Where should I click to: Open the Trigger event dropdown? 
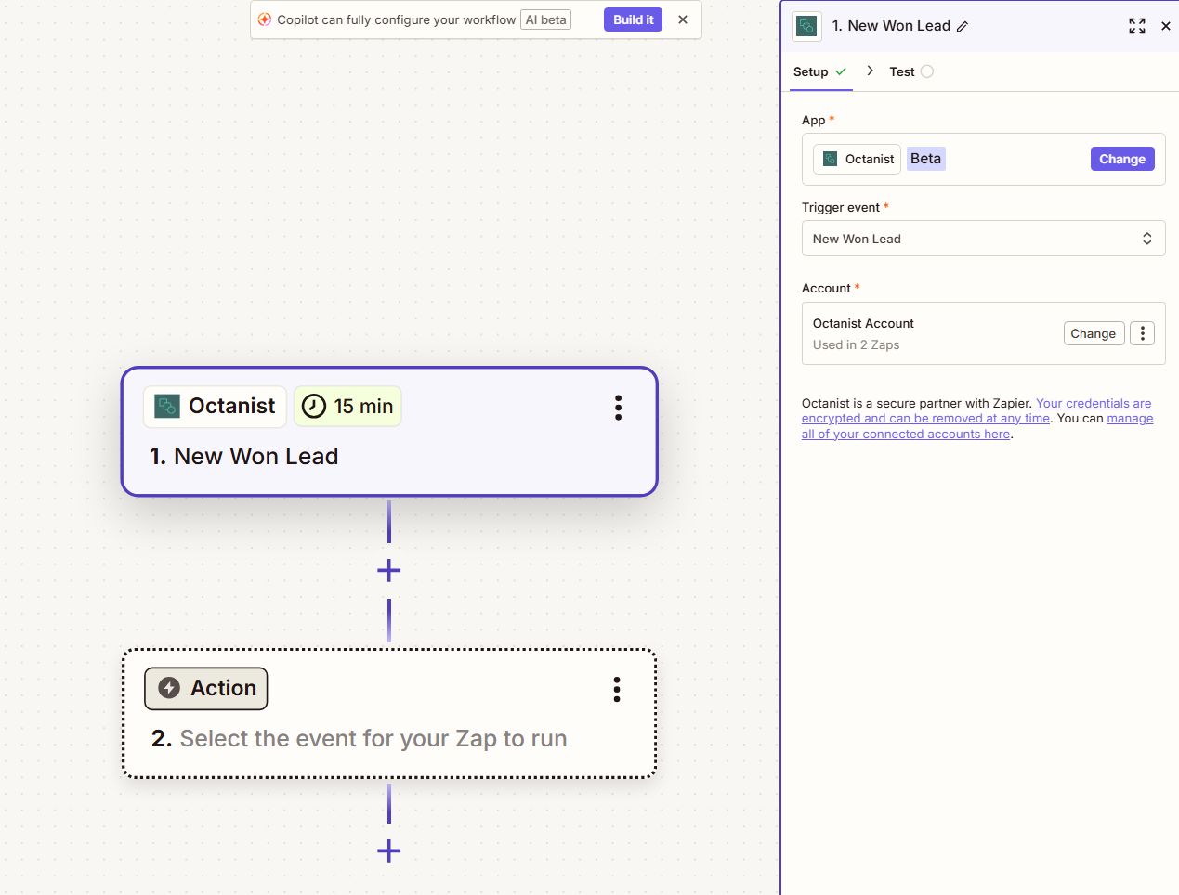(983, 239)
